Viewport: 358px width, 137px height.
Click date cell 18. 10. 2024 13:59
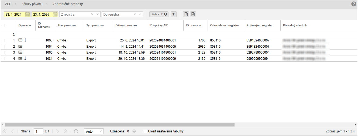tap(132, 52)
